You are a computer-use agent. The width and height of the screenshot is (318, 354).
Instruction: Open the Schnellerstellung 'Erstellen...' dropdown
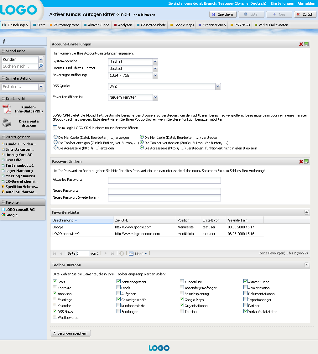point(41,87)
